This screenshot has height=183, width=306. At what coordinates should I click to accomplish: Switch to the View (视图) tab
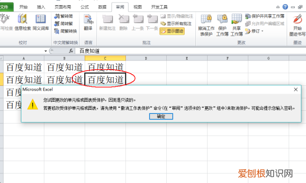138,7
